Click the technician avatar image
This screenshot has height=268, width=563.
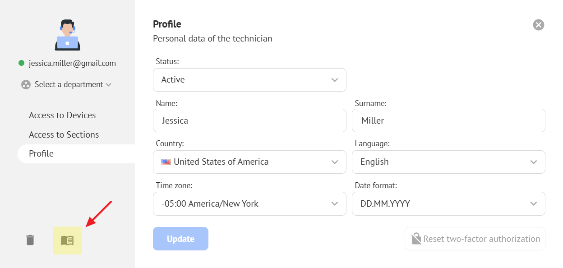pyautogui.click(x=68, y=35)
